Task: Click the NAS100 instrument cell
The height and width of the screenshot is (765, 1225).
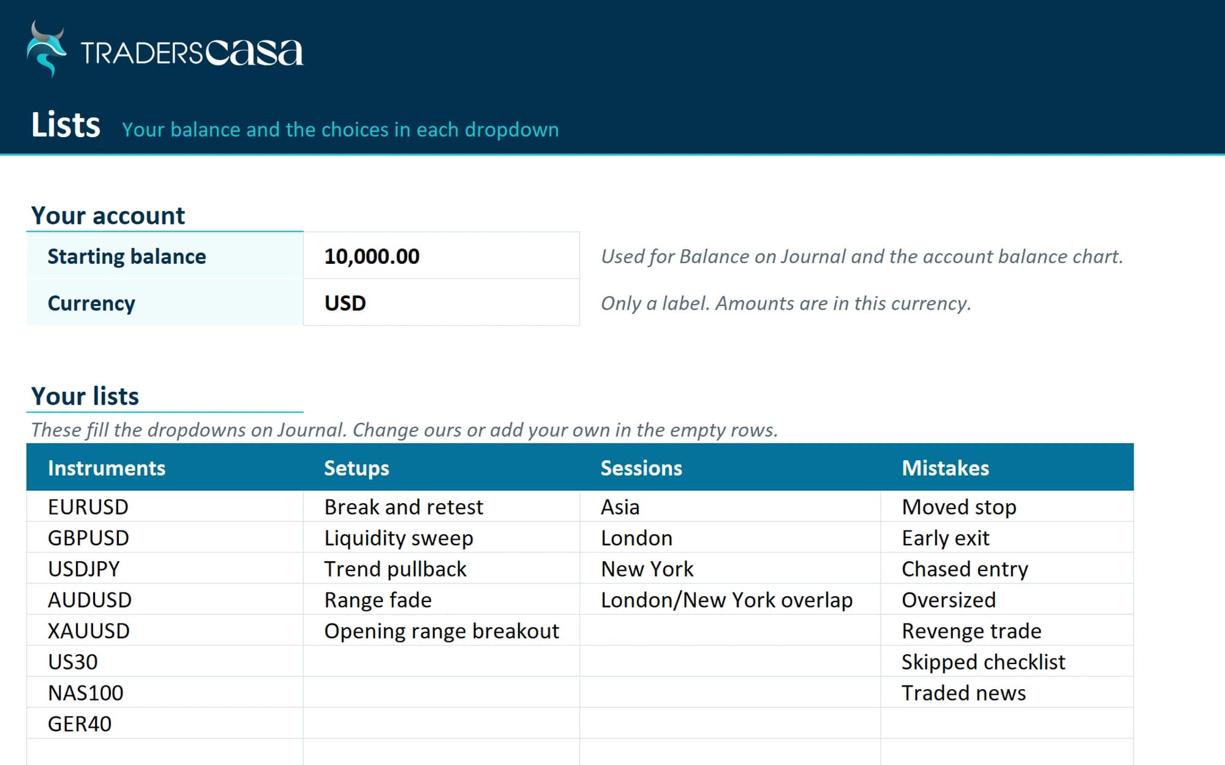Action: [x=165, y=693]
